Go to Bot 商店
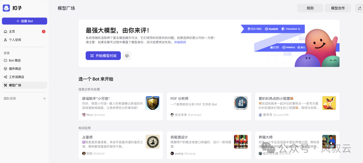Screen dimensions: 363x163 coord(15,60)
